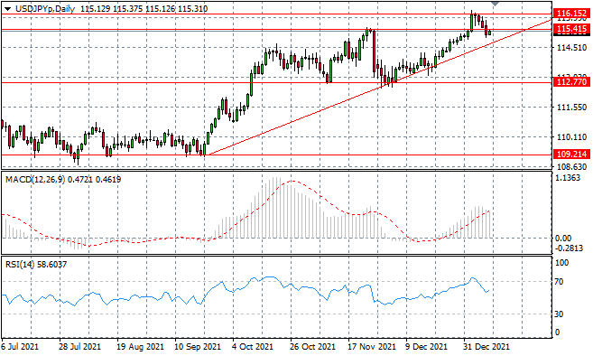Click the 70 level on RSI scale

pyautogui.click(x=559, y=282)
